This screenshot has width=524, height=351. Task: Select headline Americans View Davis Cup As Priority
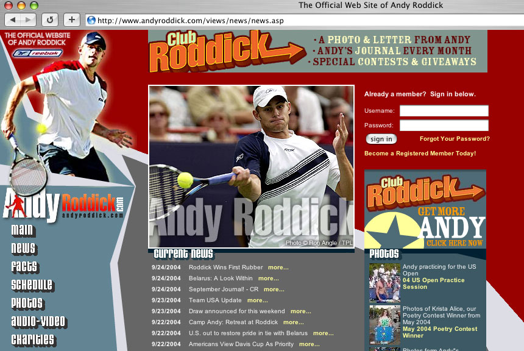pyautogui.click(x=241, y=344)
